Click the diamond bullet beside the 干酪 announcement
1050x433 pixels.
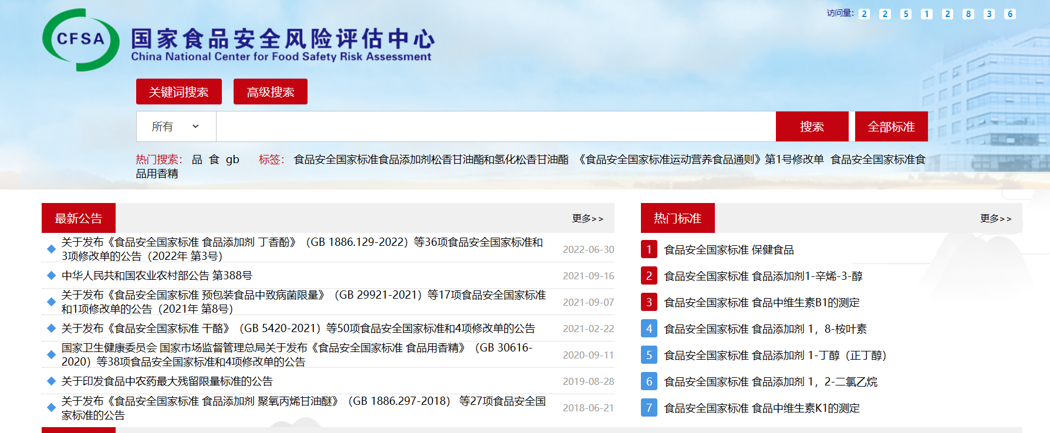(52, 329)
